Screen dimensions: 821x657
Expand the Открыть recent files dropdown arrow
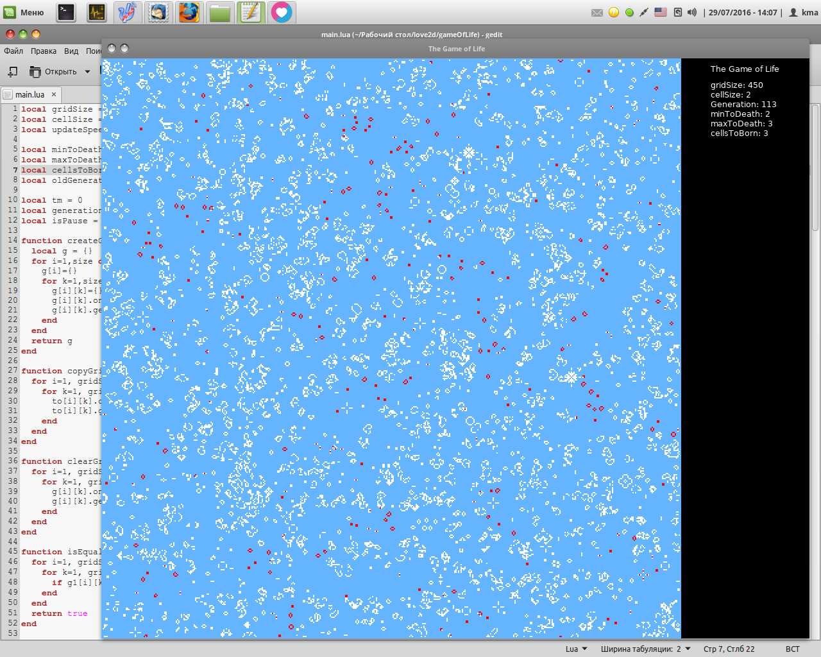[x=88, y=71]
